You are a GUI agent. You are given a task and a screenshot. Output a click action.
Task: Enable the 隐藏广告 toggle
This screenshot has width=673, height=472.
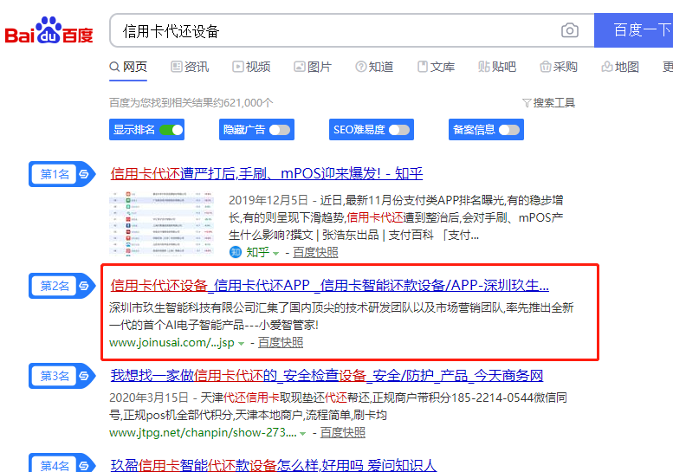(280, 130)
